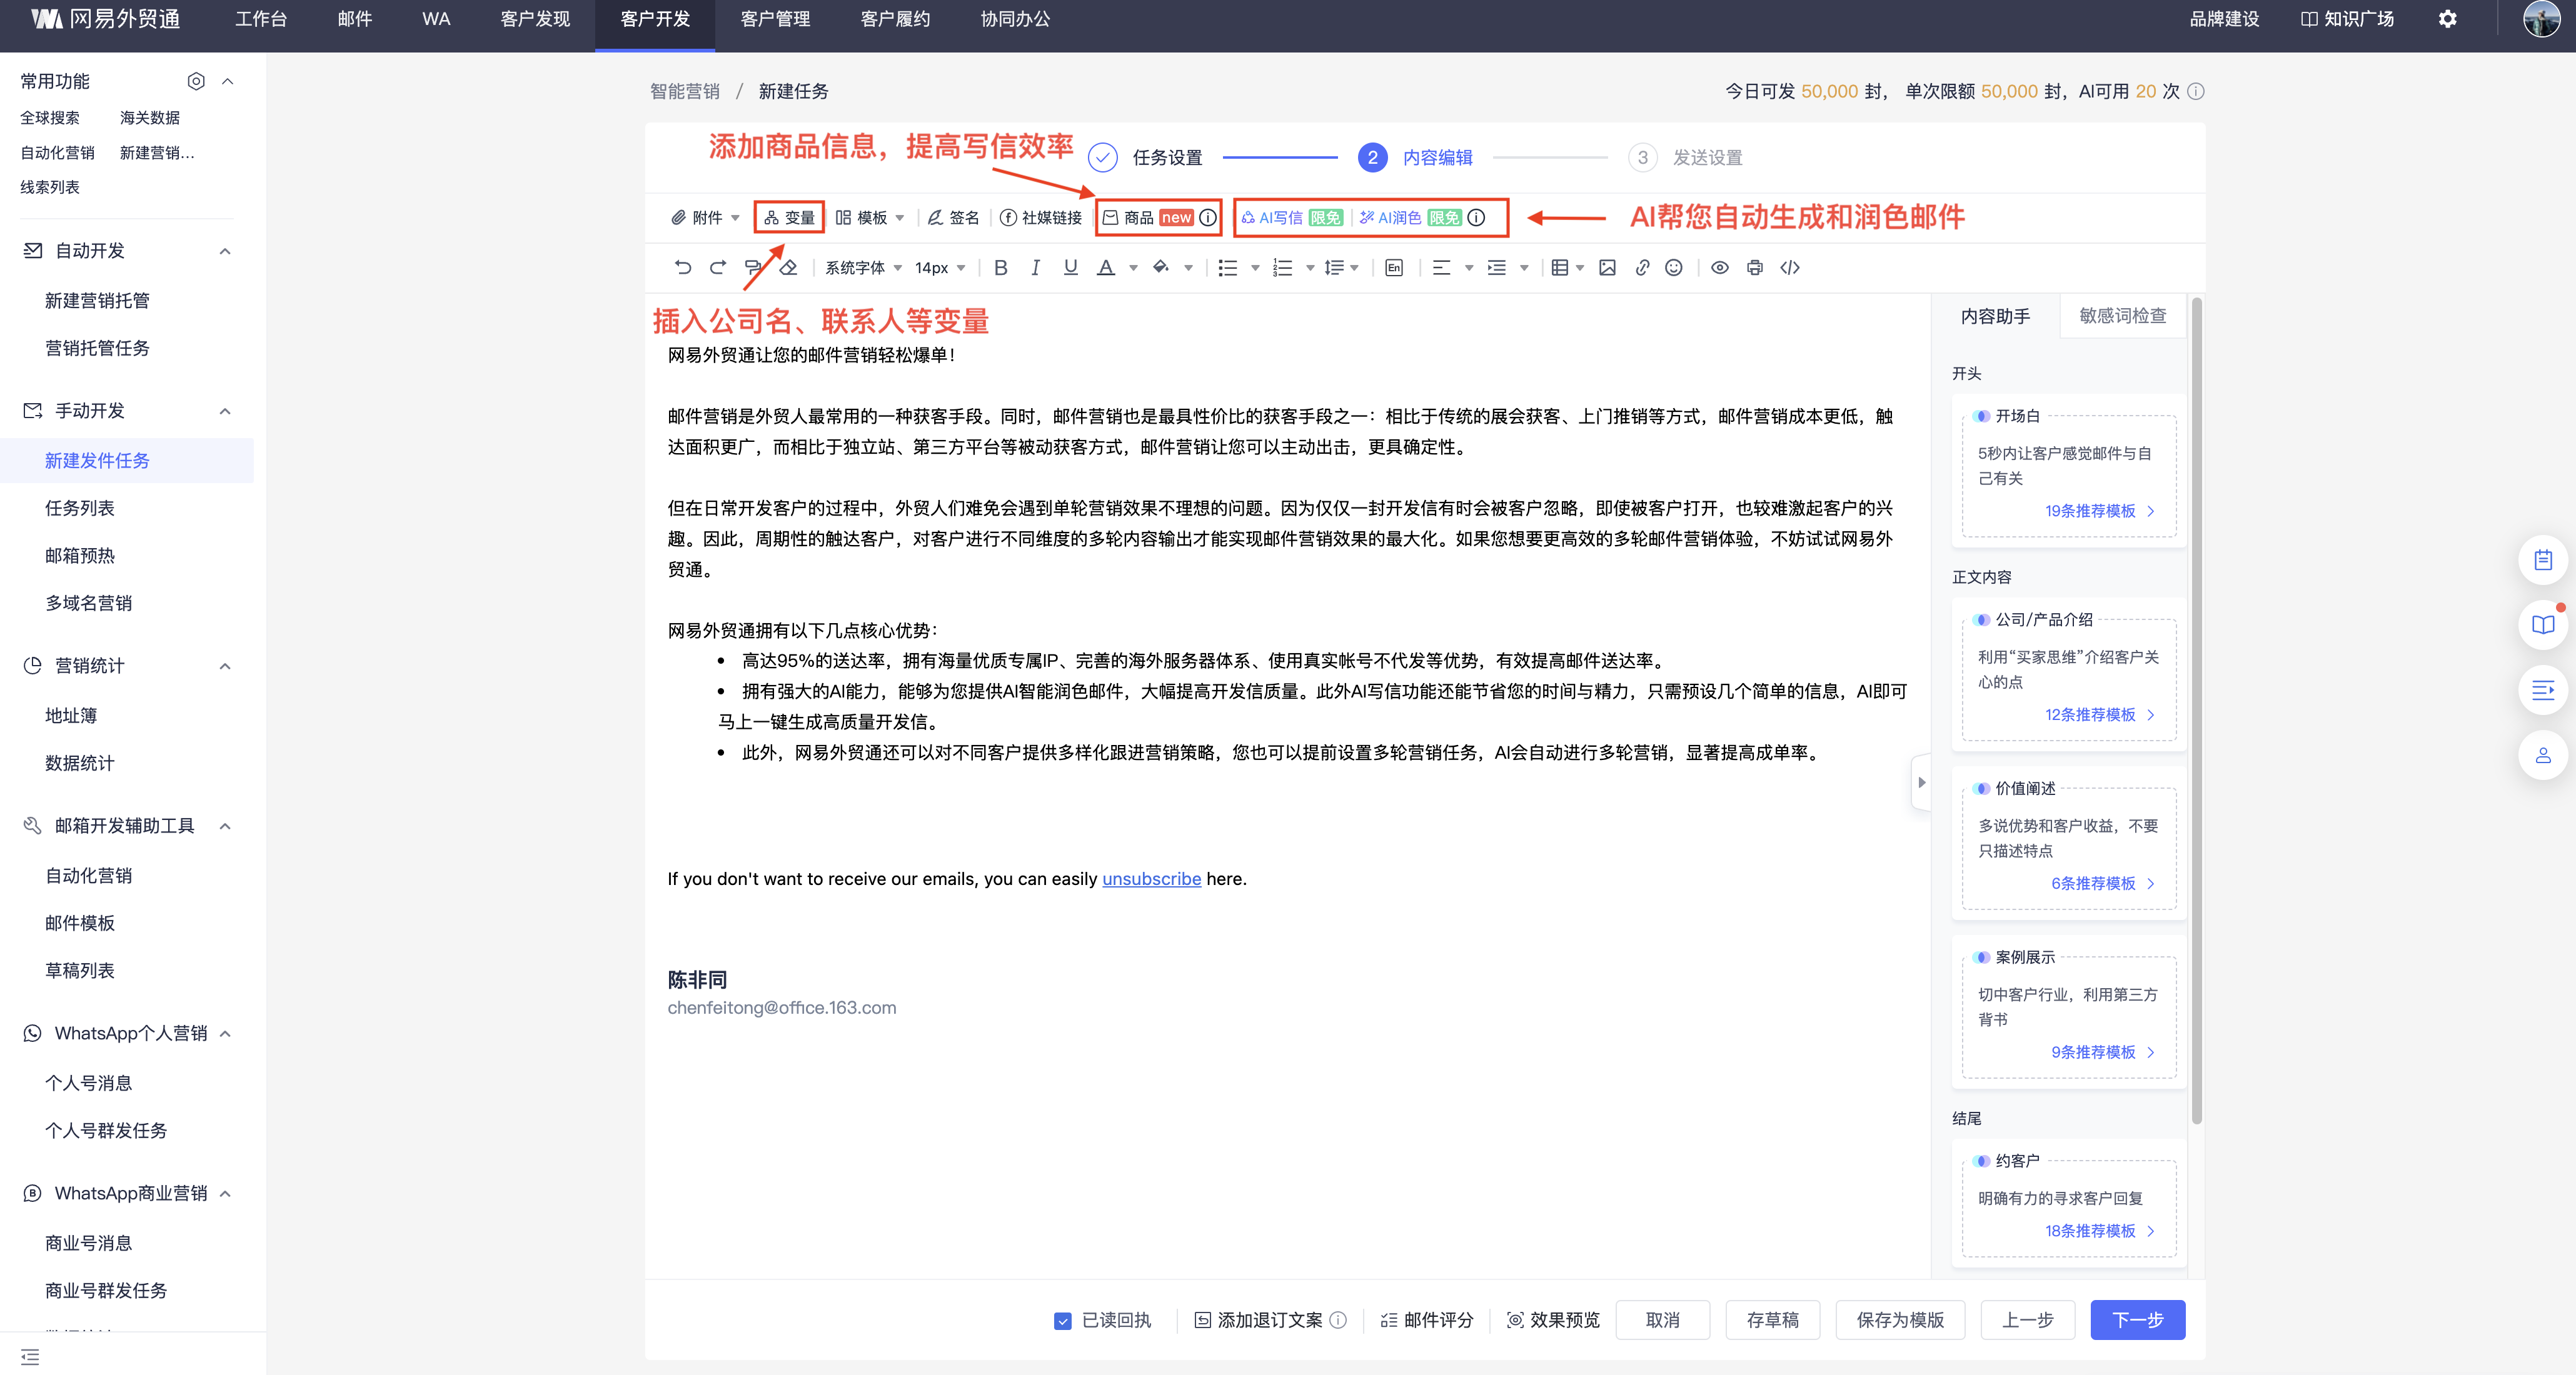Select the format painter tool
The image size is (2576, 1375).
tap(753, 267)
